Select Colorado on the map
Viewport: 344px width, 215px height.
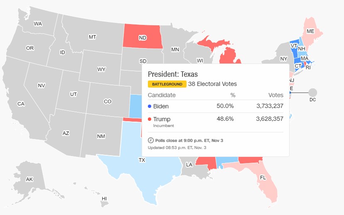click(x=108, y=101)
